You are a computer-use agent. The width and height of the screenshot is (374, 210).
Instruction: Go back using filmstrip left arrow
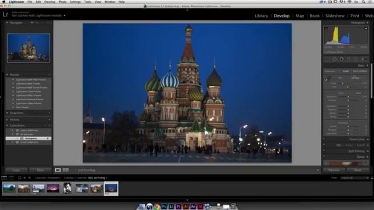point(25,178)
